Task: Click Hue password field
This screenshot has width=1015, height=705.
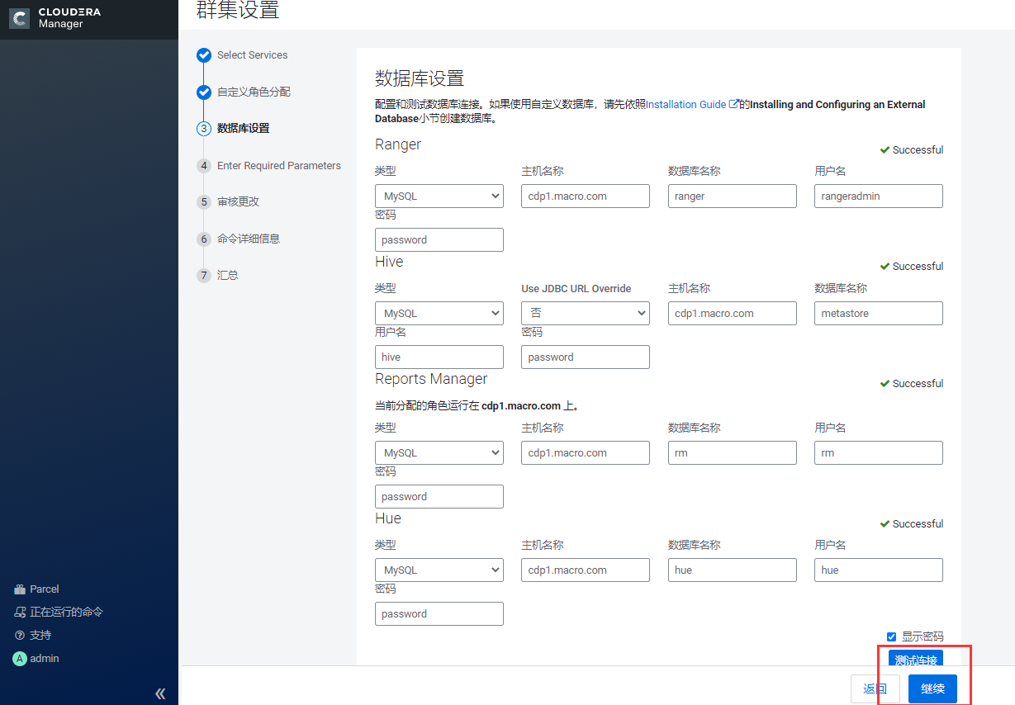Action: pyautogui.click(x=439, y=613)
